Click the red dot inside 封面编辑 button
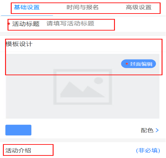Image resolution: width=166 pixels, height=158 pixels. pyautogui.click(x=127, y=64)
